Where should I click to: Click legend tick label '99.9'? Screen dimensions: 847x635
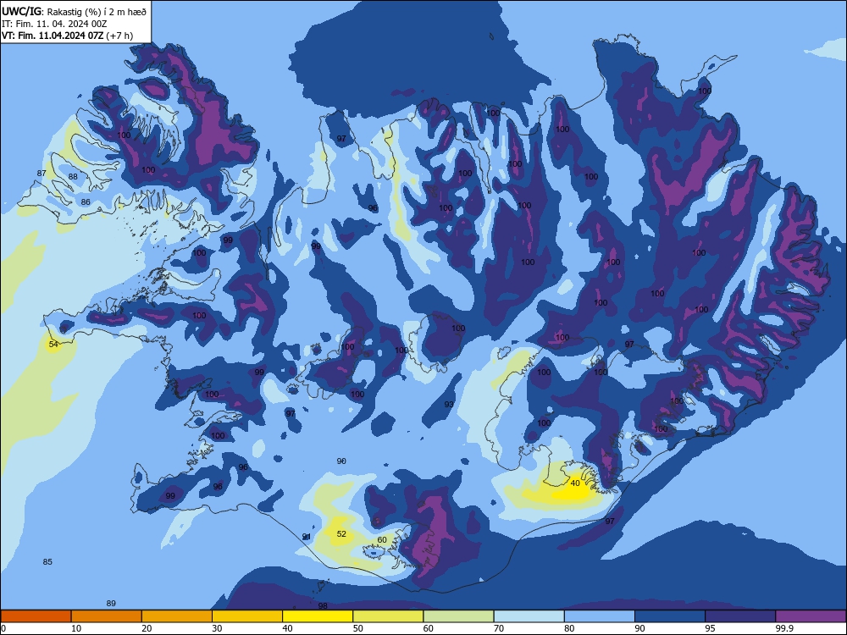pyautogui.click(x=784, y=628)
